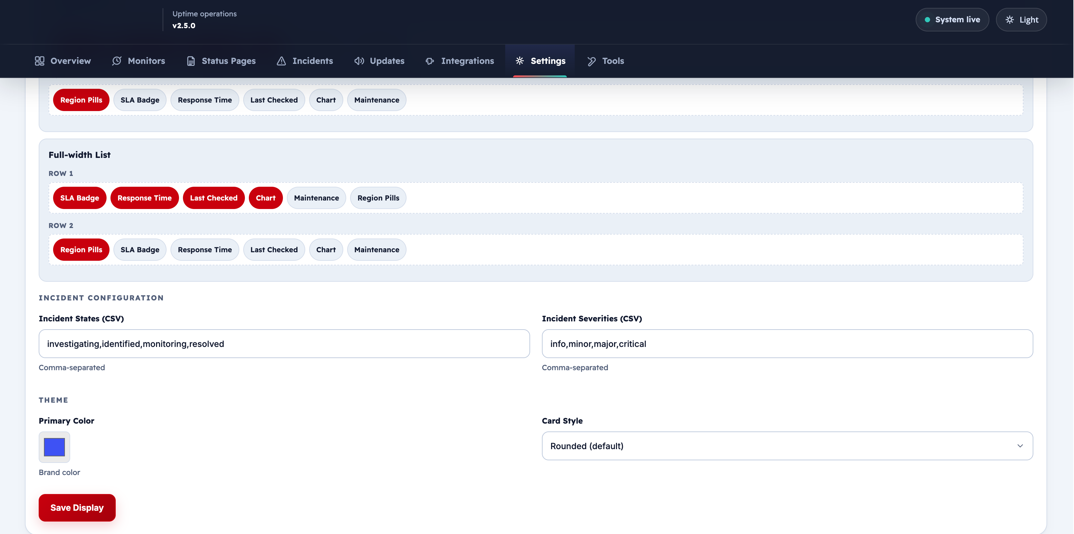Click the Settings gear icon

pos(520,61)
